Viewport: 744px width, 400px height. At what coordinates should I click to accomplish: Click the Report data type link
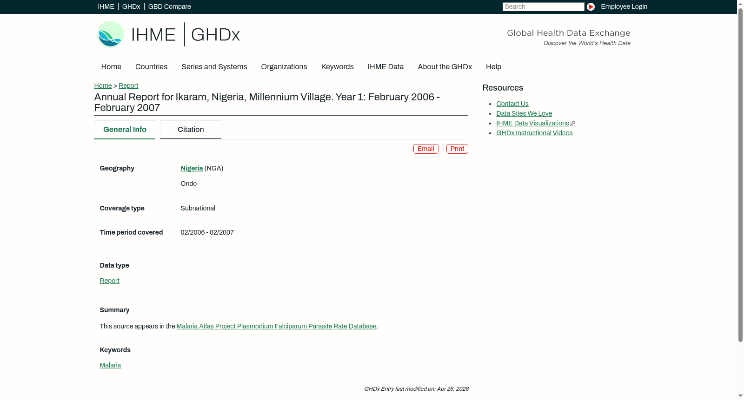[109, 281]
